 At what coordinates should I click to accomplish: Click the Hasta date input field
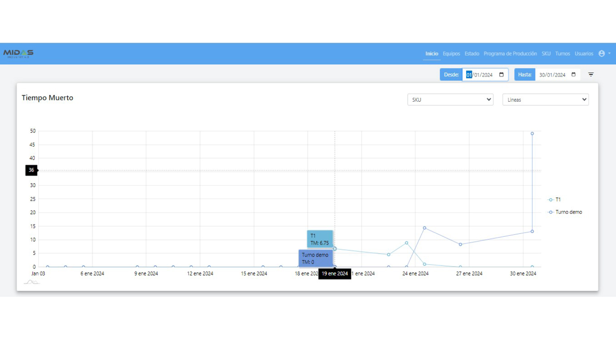coord(552,75)
